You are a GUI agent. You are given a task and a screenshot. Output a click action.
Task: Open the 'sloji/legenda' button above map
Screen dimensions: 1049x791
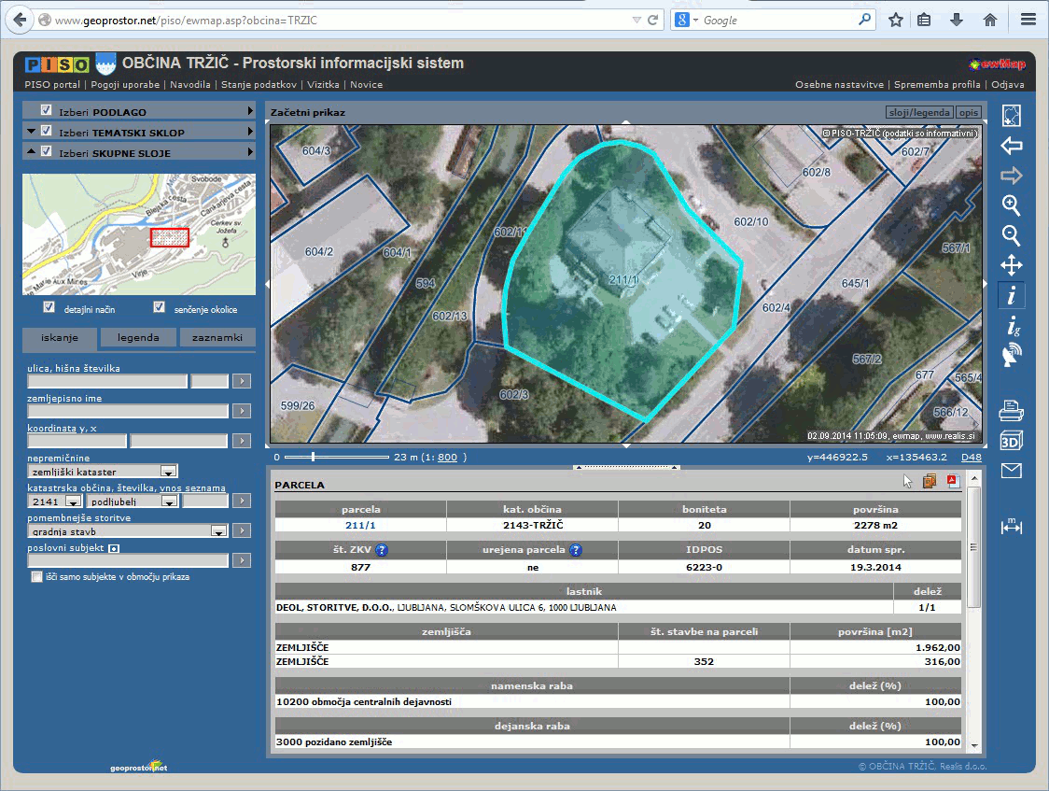pyautogui.click(x=918, y=112)
